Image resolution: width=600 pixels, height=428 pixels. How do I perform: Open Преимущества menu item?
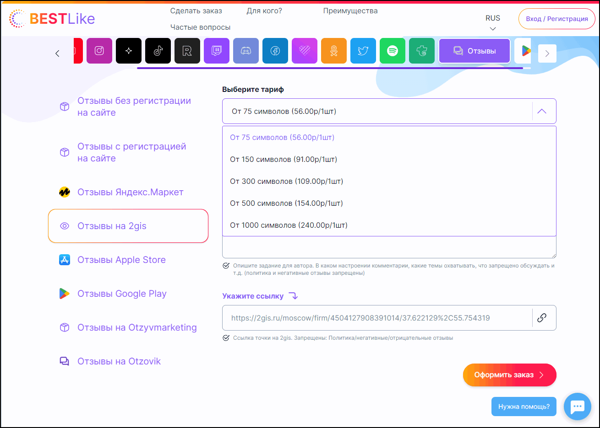tap(350, 11)
